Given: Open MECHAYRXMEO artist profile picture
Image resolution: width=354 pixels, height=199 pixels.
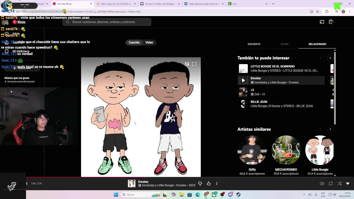Looking at the screenshot, I should (286, 150).
